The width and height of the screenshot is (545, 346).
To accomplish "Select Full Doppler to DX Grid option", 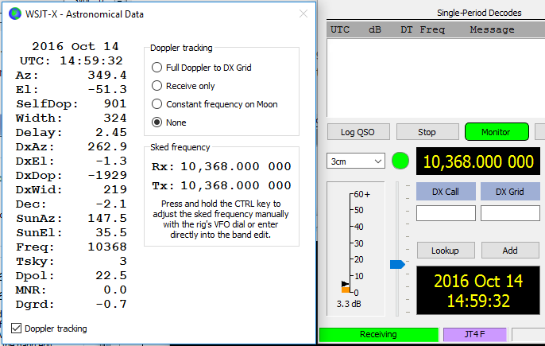I will tap(157, 68).
